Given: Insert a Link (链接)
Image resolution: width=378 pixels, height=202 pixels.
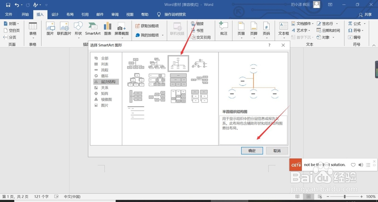Looking at the screenshot, I should tap(197, 24).
